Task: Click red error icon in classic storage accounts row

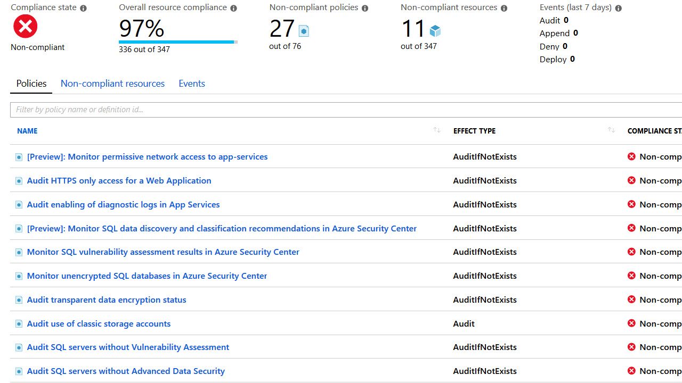Action: pyautogui.click(x=631, y=323)
